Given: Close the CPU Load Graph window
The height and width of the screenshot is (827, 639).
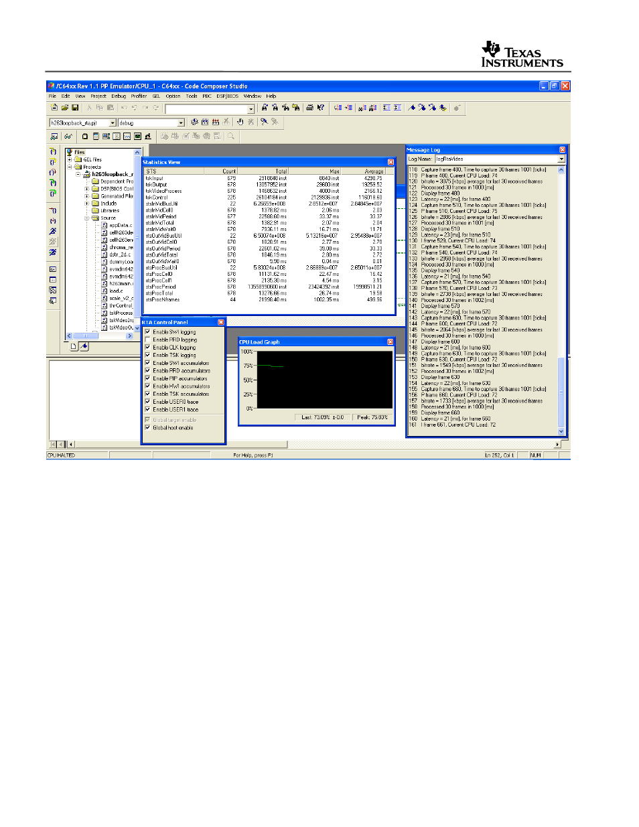Looking at the screenshot, I should tap(390, 342).
